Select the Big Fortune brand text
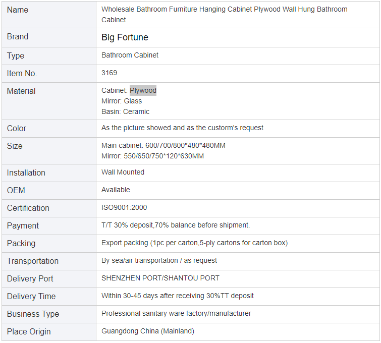381x343 pixels. (125, 37)
